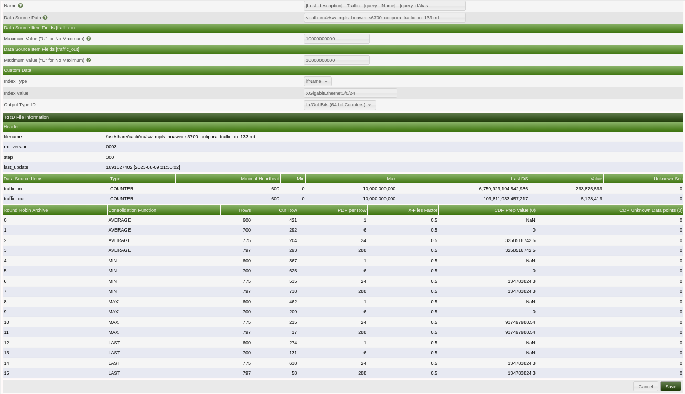Click the Custom Data section header

point(343,70)
